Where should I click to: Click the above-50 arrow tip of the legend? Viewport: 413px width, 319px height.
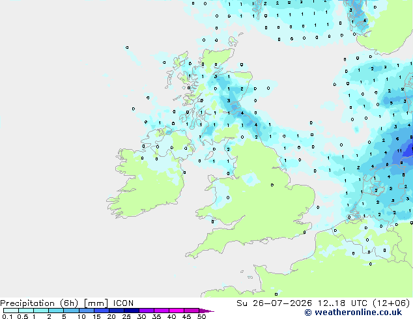coord(206,311)
